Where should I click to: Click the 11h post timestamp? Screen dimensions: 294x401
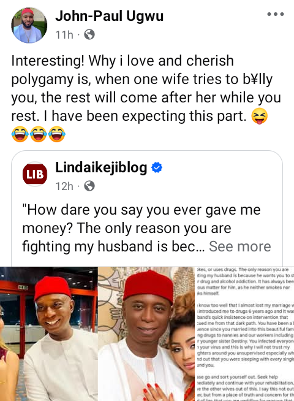64,35
